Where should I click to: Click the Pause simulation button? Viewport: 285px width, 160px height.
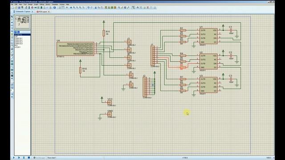click(x=24, y=158)
